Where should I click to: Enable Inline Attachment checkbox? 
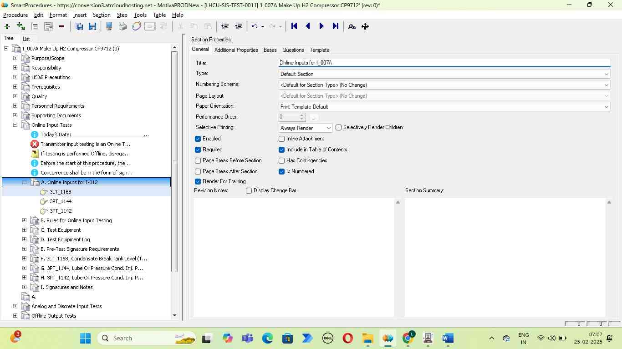point(281,139)
